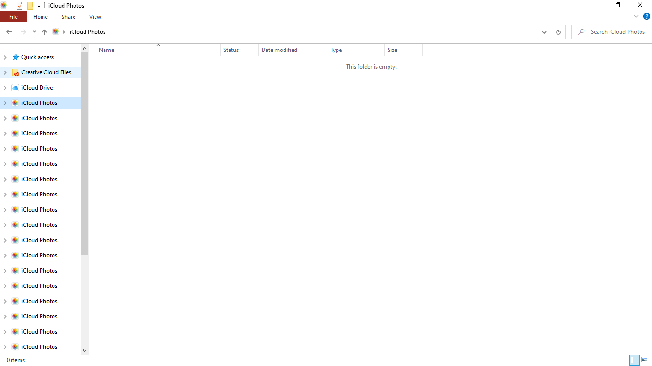Click iCloud Photos breadcrumb in address bar

click(87, 32)
